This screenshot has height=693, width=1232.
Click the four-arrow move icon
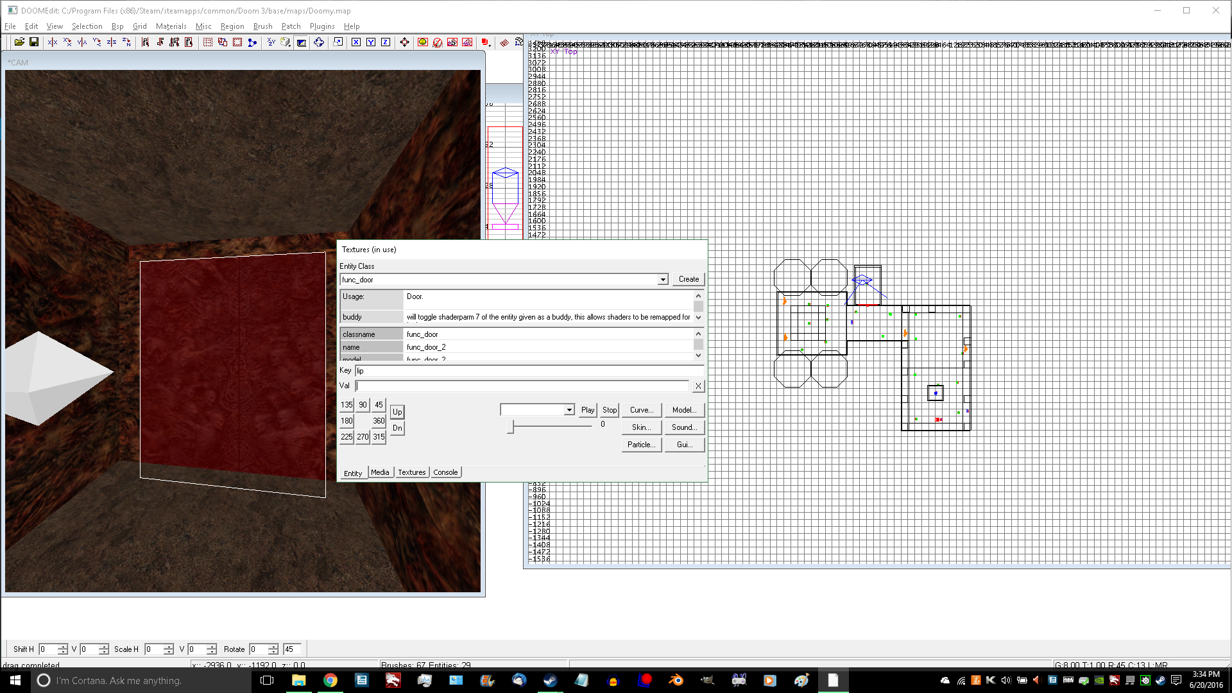click(x=404, y=42)
